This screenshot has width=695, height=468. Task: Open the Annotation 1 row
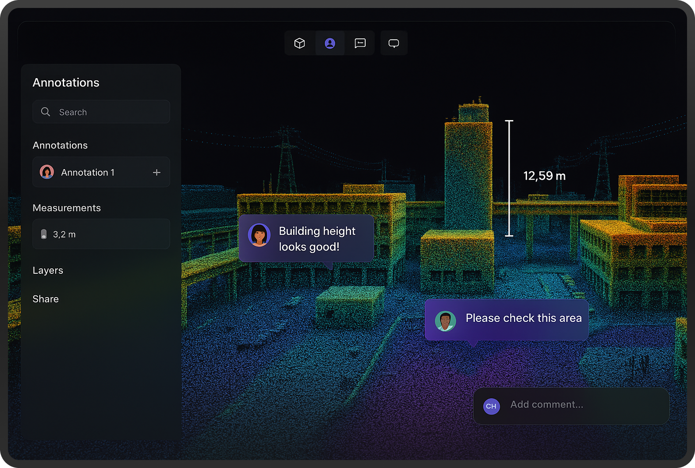point(101,172)
